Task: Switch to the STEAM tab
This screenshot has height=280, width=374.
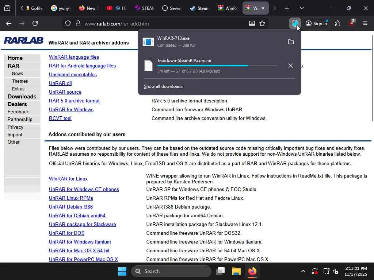Action: click(144, 8)
